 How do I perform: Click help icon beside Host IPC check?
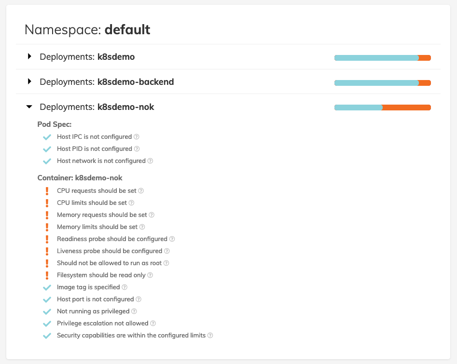(x=137, y=137)
